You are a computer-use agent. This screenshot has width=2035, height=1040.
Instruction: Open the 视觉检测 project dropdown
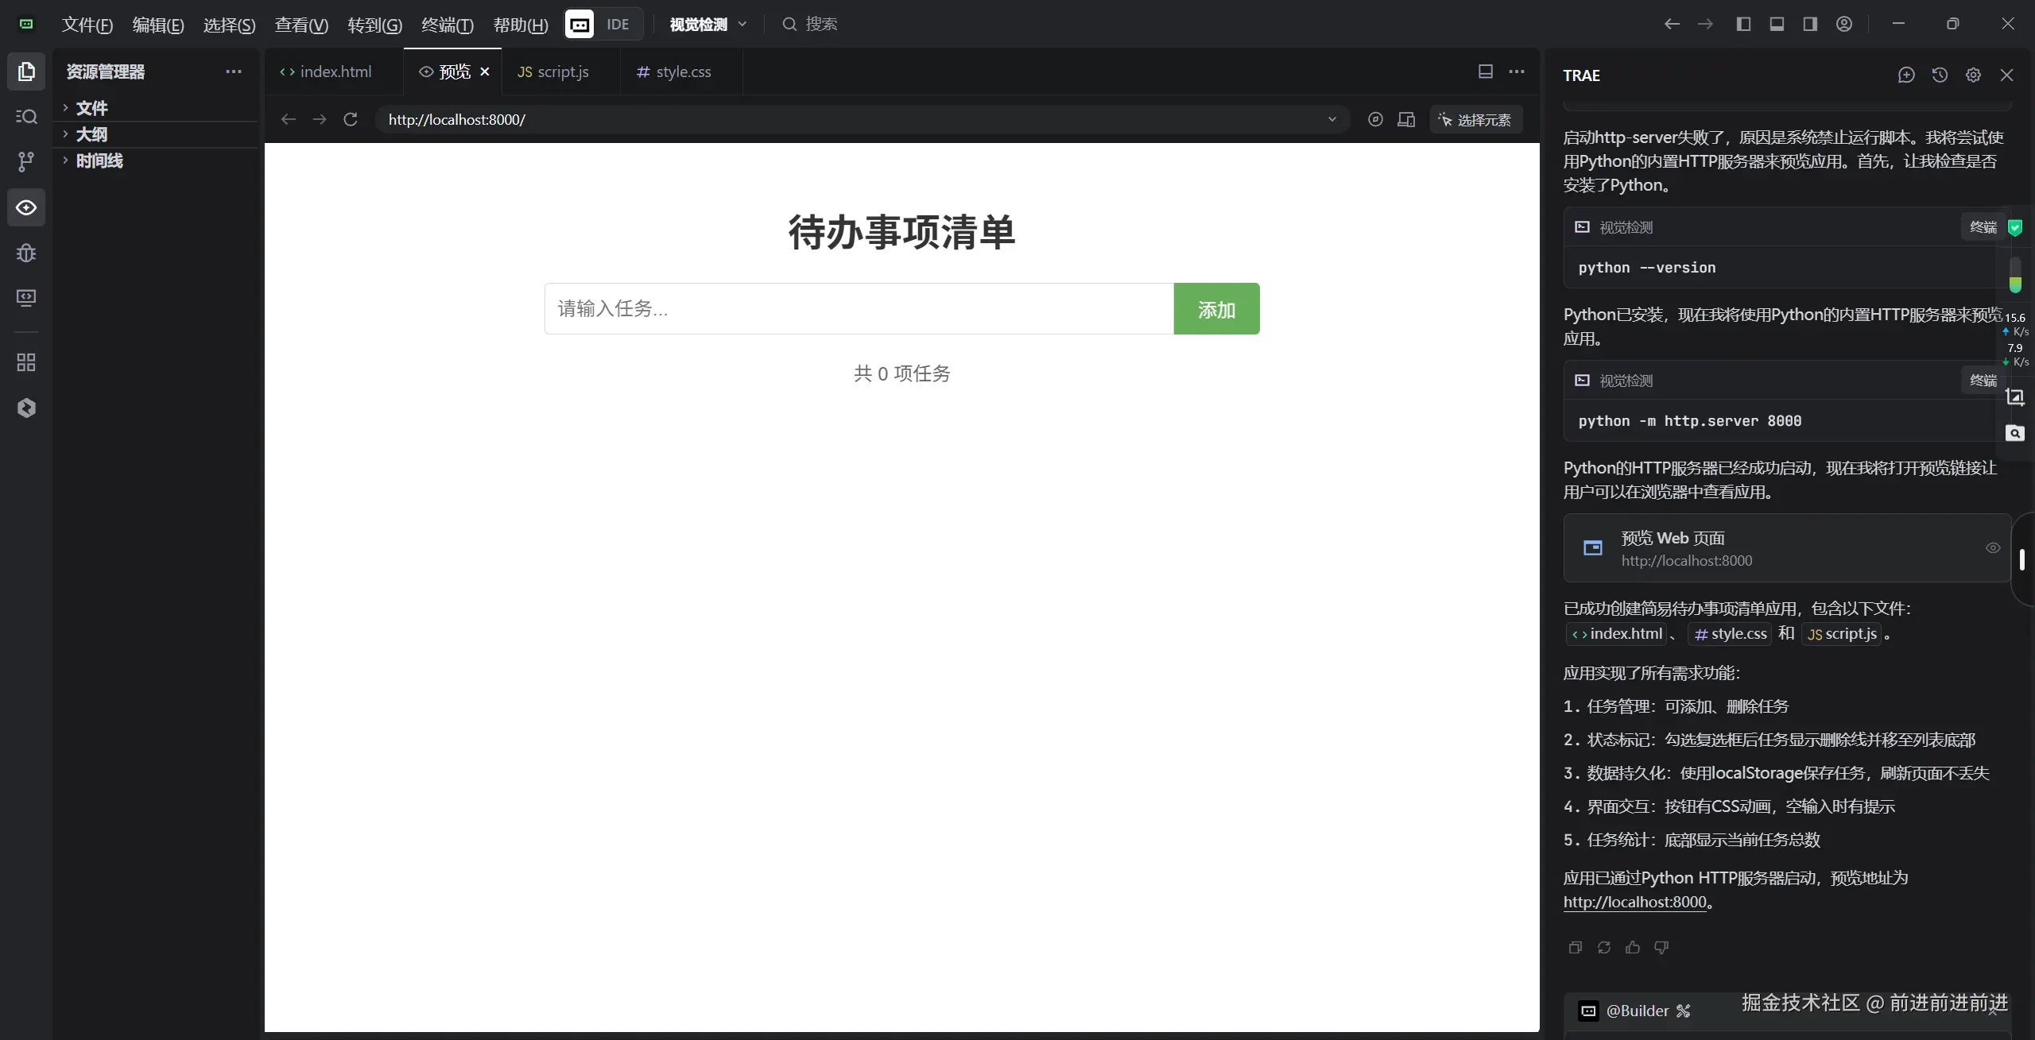(x=707, y=24)
